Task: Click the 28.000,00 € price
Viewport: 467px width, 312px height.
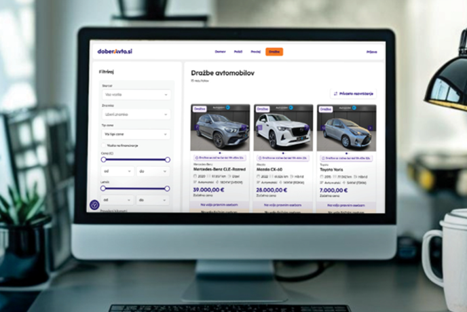Action: [272, 190]
